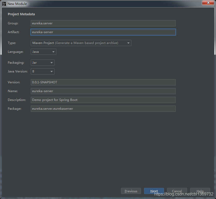This screenshot has height=199, width=216.
Task: Click the Group input field
Action: point(103,23)
